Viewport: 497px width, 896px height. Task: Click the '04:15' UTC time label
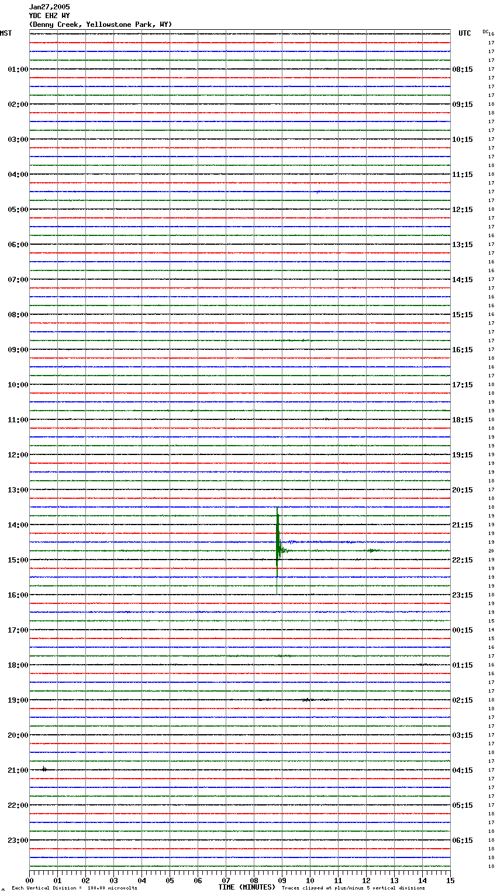pyautogui.click(x=463, y=770)
